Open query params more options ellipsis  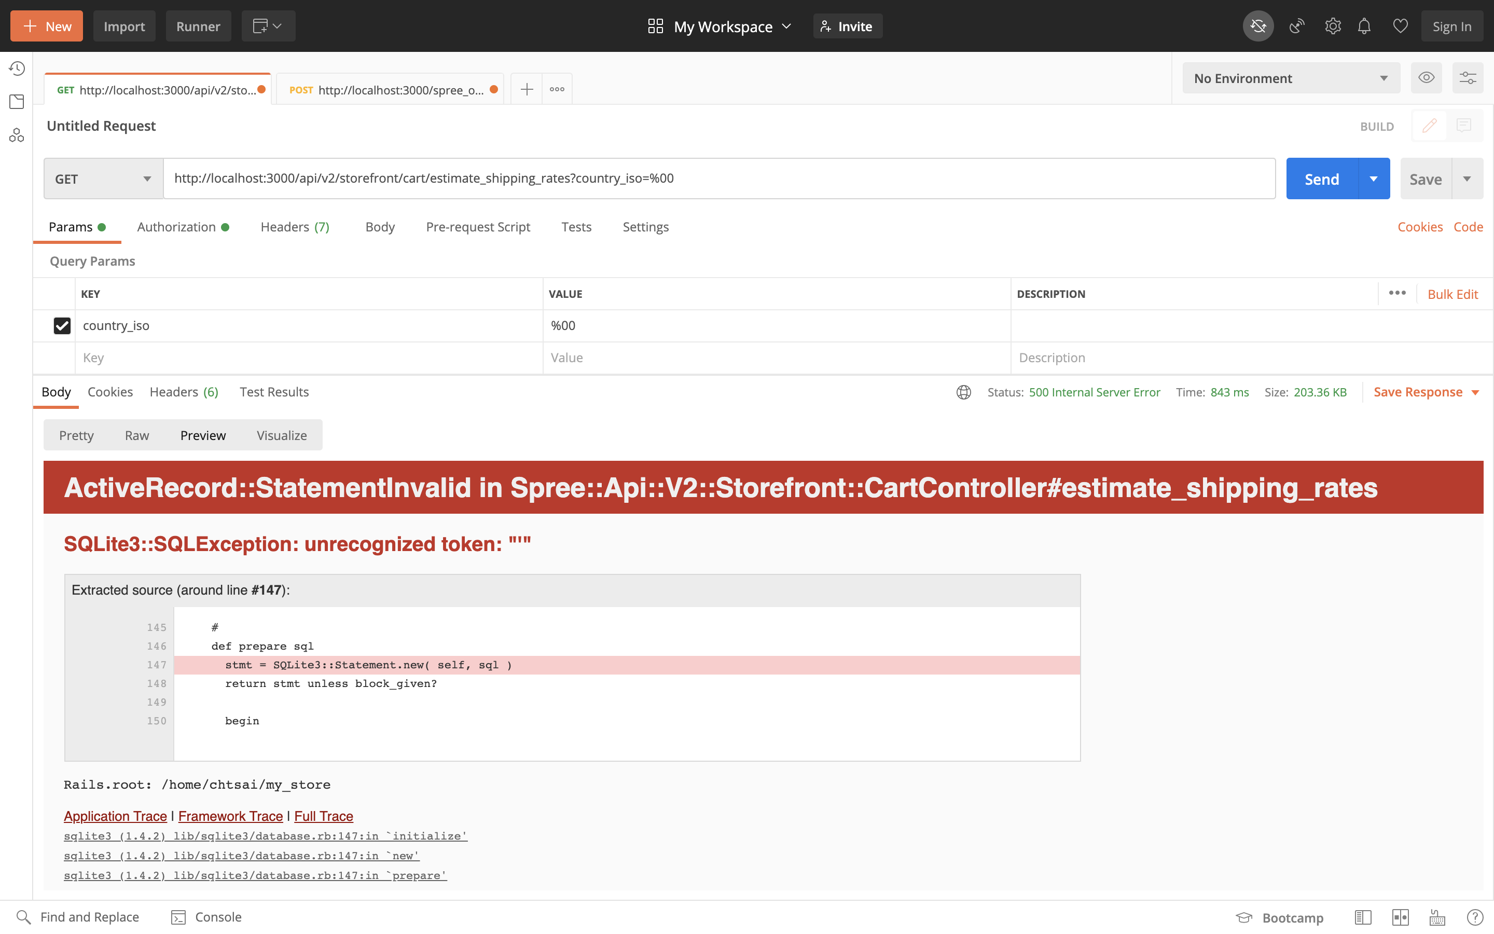pos(1398,293)
